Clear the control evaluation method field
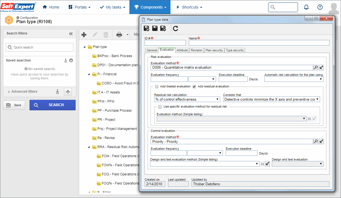 pos(321,141)
